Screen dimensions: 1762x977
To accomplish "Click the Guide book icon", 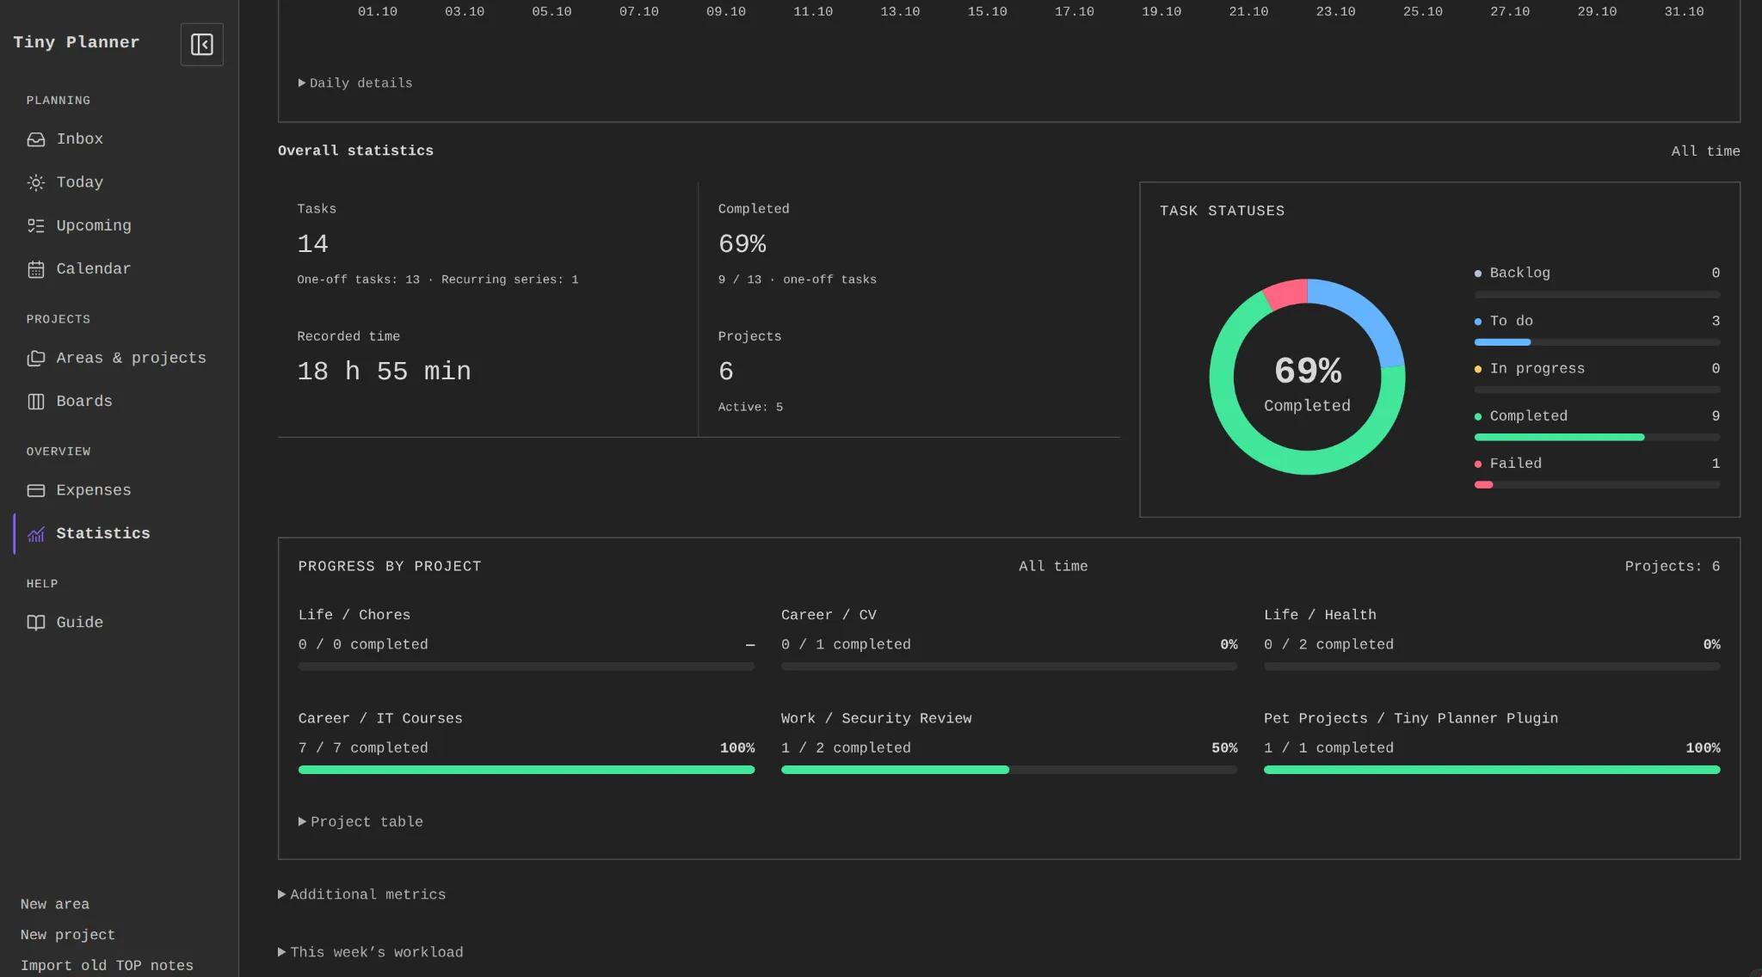I will [35, 623].
